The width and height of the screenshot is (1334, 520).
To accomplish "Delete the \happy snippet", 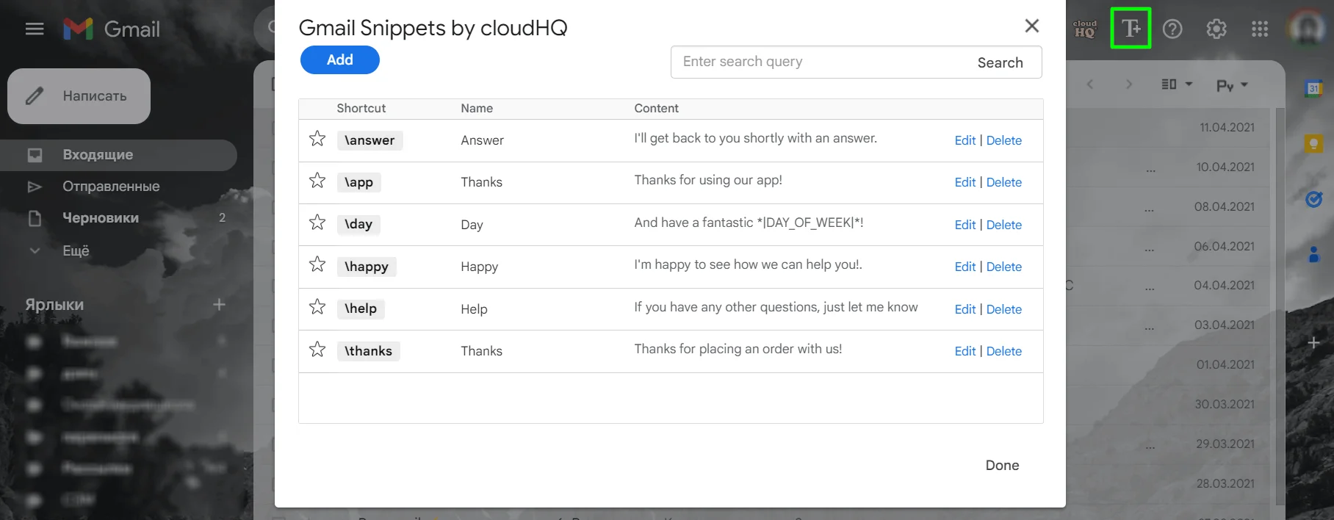I will pos(1003,267).
